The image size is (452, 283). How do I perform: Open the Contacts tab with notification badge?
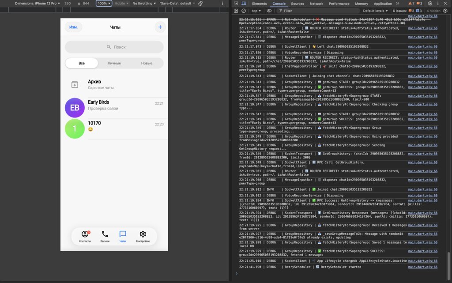(85, 236)
